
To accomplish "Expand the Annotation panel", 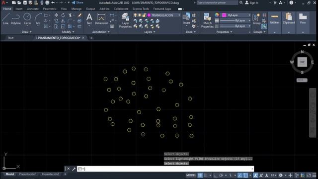I will (101, 32).
